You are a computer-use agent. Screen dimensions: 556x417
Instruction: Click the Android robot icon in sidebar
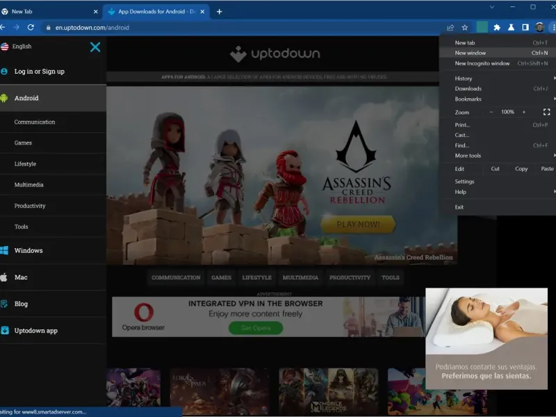tap(5, 98)
